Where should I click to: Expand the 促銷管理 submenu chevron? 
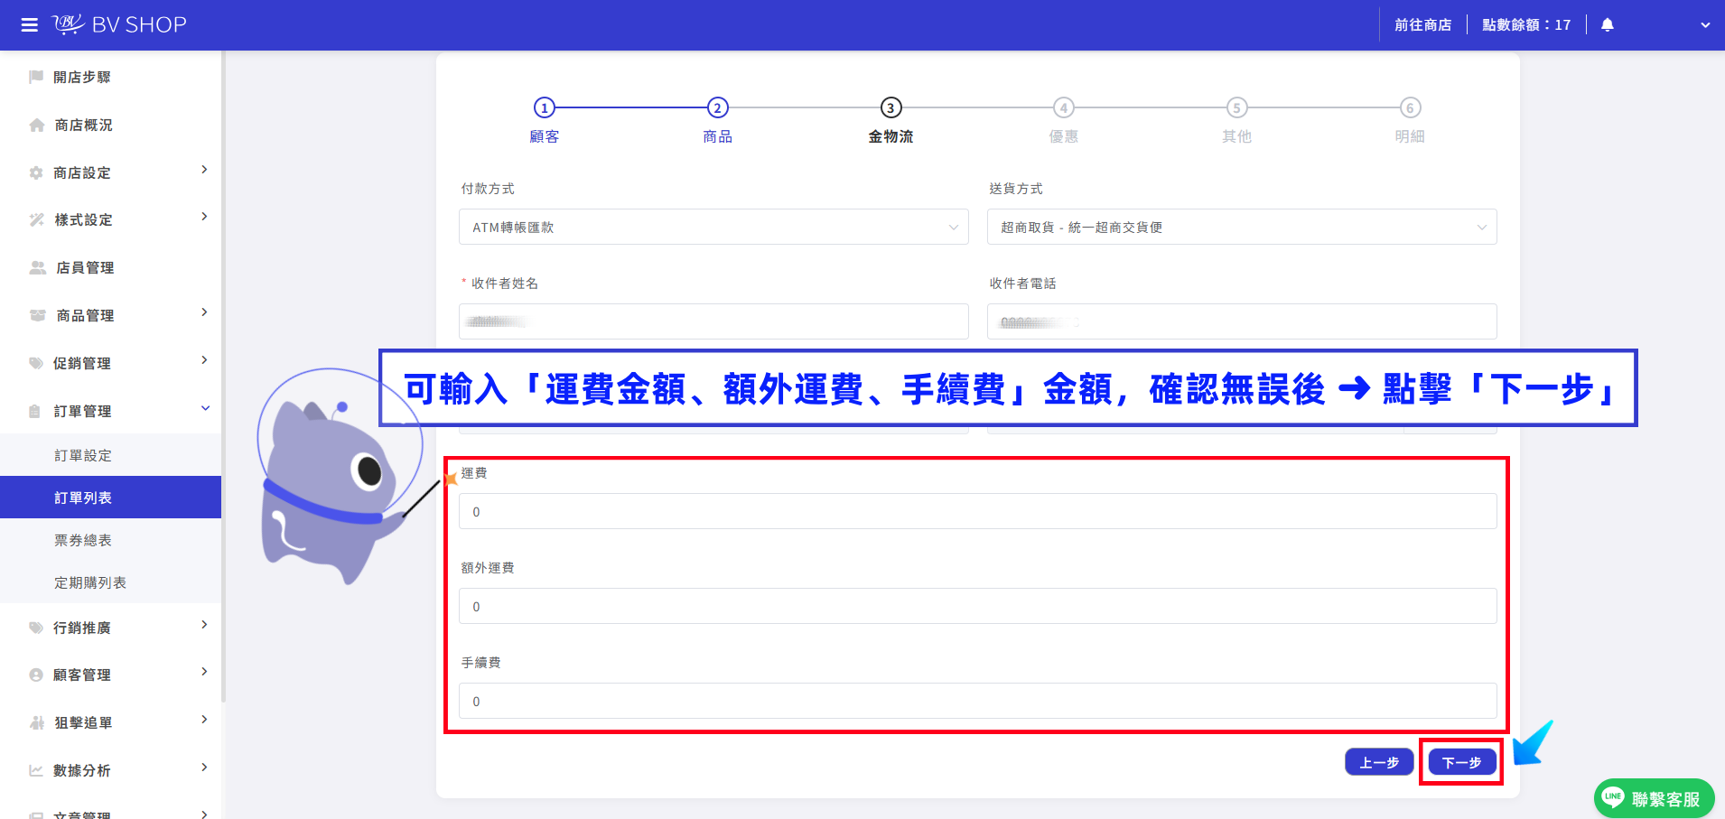(x=204, y=360)
